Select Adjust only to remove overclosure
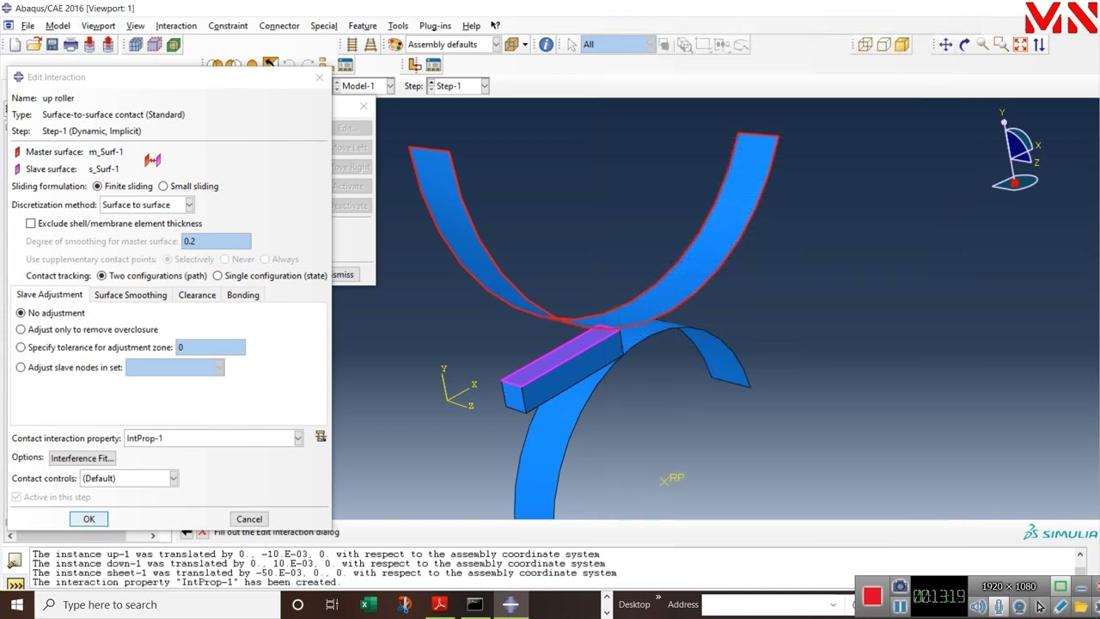This screenshot has height=619, width=1100. click(21, 329)
